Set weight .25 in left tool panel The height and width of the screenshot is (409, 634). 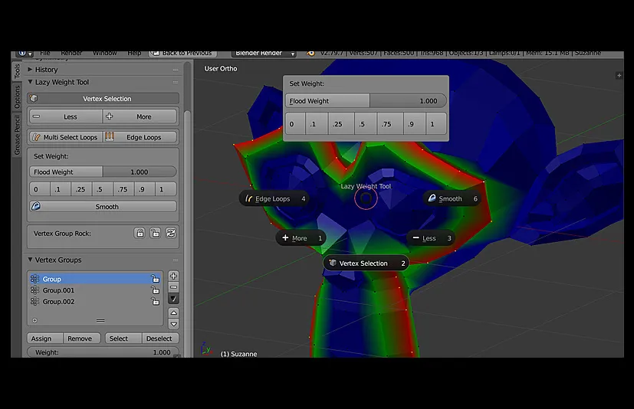[x=81, y=189]
